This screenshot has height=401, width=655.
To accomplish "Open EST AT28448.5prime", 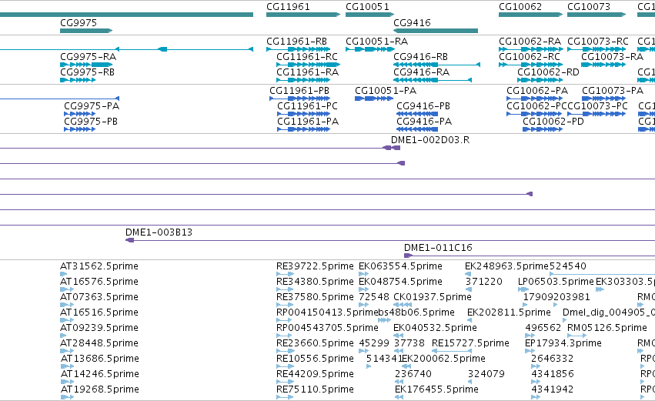I will point(67,351).
